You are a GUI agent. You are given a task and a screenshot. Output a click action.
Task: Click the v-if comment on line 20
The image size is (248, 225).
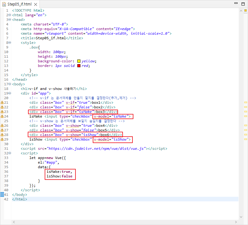83,98
